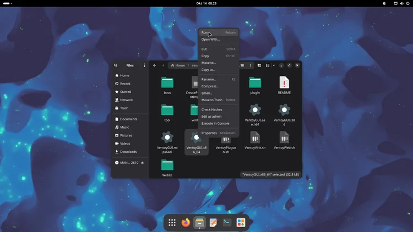Open Downloads in the sidebar

click(x=130, y=152)
